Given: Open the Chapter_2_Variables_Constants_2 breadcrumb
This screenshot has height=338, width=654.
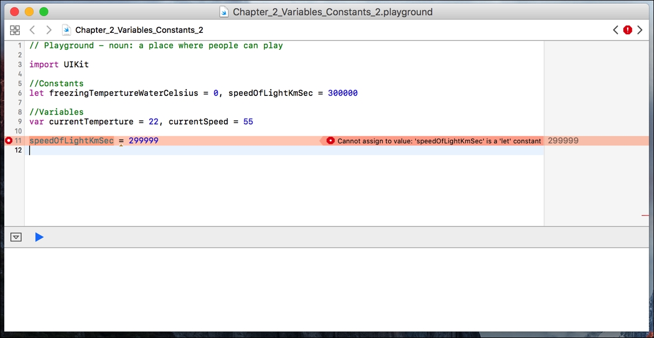Looking at the screenshot, I should pyautogui.click(x=139, y=30).
